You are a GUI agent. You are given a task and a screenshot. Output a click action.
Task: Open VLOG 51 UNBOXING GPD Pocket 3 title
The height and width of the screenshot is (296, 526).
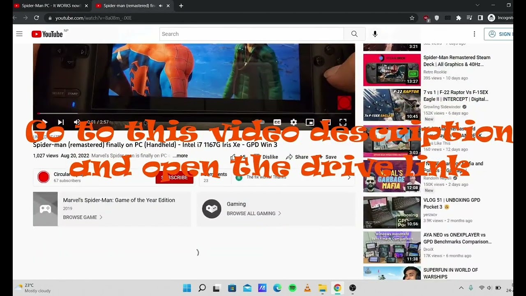(x=452, y=203)
